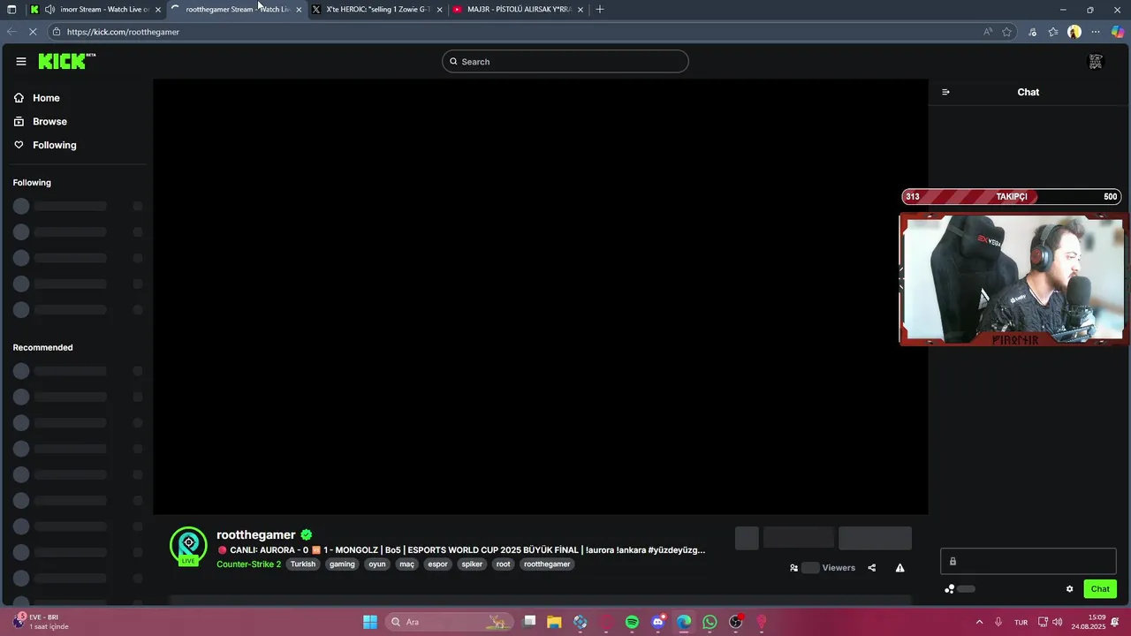
Task: Switch to the MAJ3R YouTube tab
Action: [x=519, y=10]
